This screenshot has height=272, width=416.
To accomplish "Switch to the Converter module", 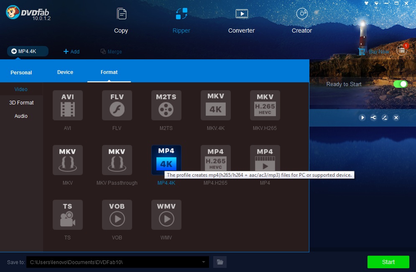I will (x=241, y=20).
